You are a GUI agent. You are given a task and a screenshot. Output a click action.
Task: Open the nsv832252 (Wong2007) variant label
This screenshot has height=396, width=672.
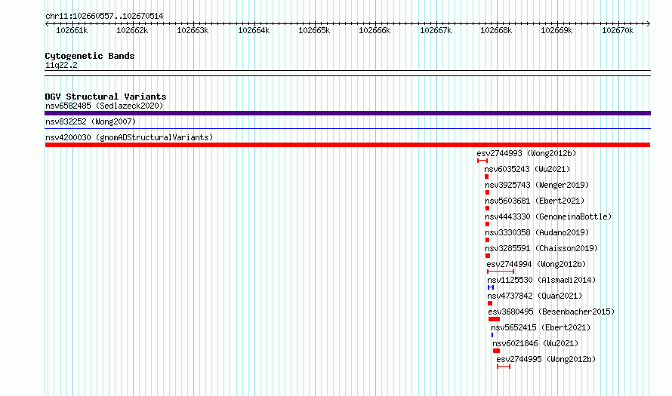[x=91, y=121]
